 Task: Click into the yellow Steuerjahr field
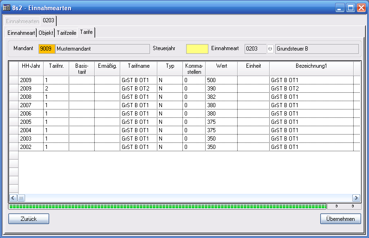[197, 49]
